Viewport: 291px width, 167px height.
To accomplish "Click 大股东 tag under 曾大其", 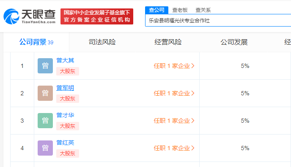I will click(68, 71).
